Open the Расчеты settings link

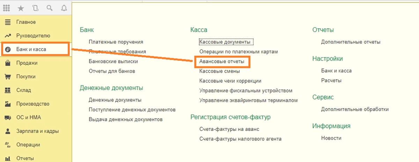(x=331, y=81)
